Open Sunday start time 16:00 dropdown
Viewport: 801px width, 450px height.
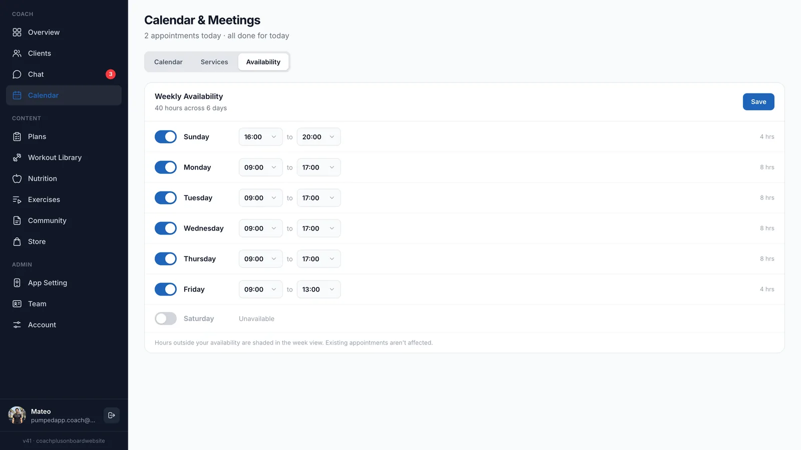click(x=261, y=137)
